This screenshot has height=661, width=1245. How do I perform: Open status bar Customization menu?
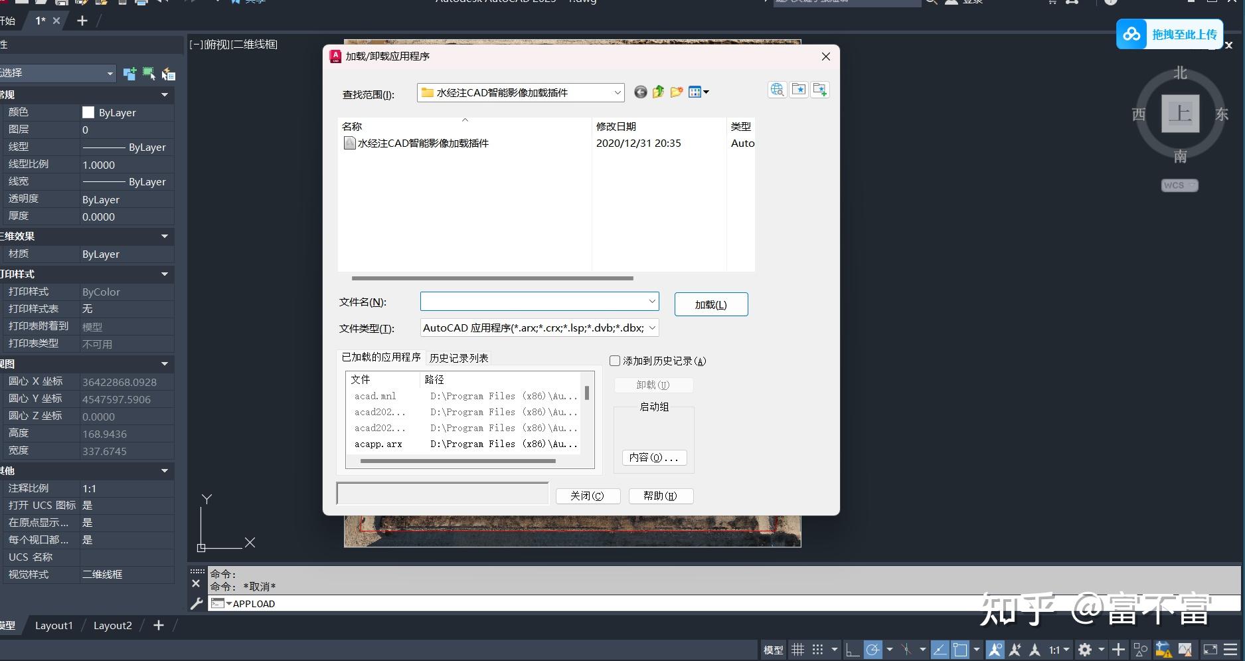coord(1231,650)
